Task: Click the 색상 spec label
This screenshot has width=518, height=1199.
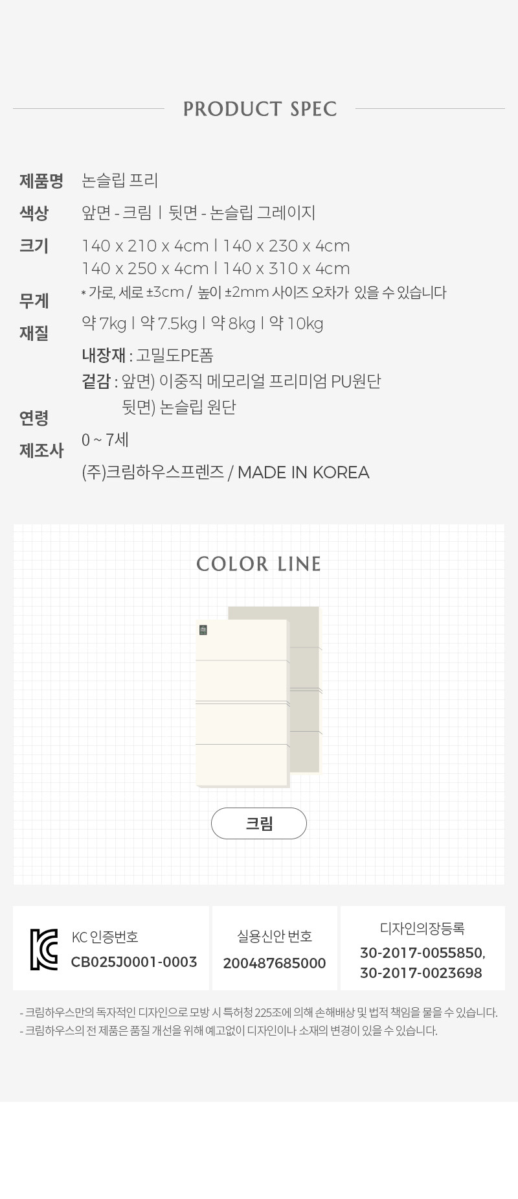Action: 34,213
